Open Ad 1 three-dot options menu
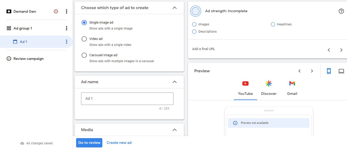 pyautogui.click(x=66, y=42)
